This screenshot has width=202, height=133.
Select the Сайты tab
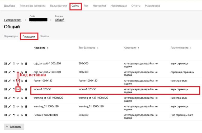75,6
